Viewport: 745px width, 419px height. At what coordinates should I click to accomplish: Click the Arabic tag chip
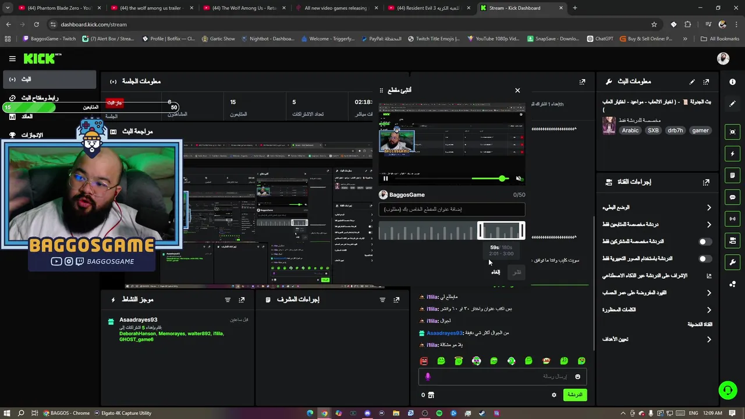pos(630,131)
